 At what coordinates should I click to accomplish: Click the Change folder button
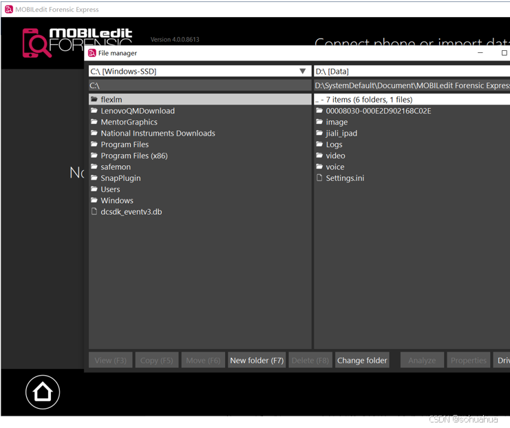tap(362, 360)
